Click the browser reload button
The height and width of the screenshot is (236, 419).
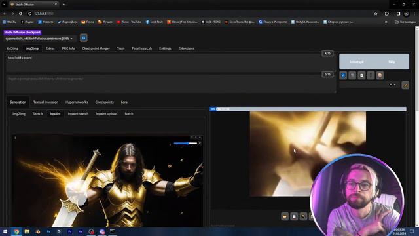tap(20, 14)
